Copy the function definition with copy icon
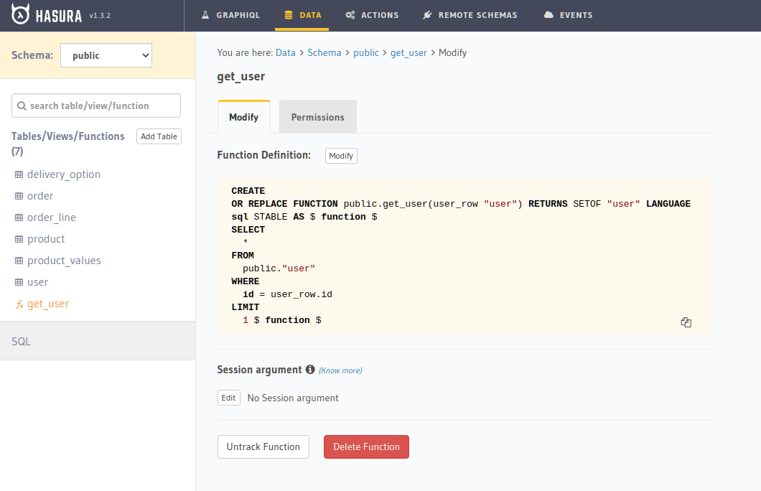Screen dimensions: 761x491 (686, 322)
